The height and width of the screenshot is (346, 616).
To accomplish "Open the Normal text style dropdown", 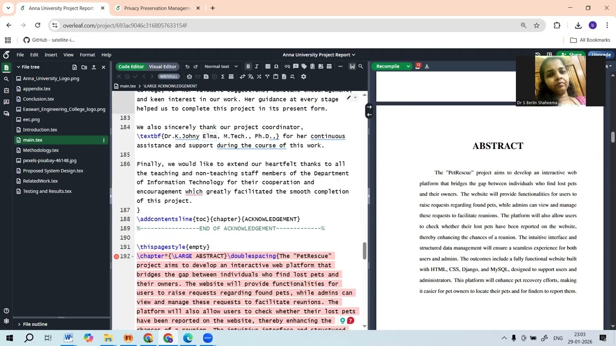I will pos(221,66).
